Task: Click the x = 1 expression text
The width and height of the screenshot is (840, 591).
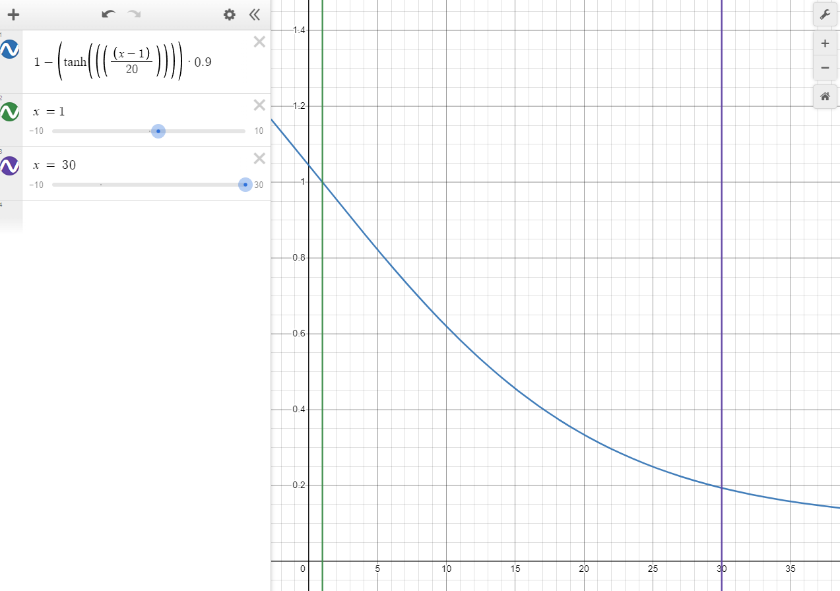Action: click(x=49, y=112)
